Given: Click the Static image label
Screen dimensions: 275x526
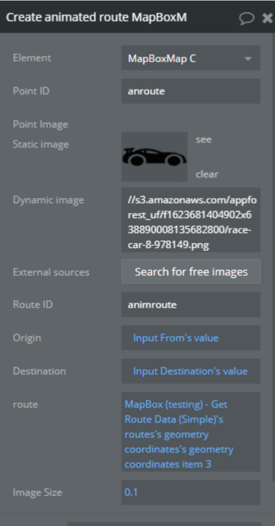Looking at the screenshot, I should tap(41, 144).
